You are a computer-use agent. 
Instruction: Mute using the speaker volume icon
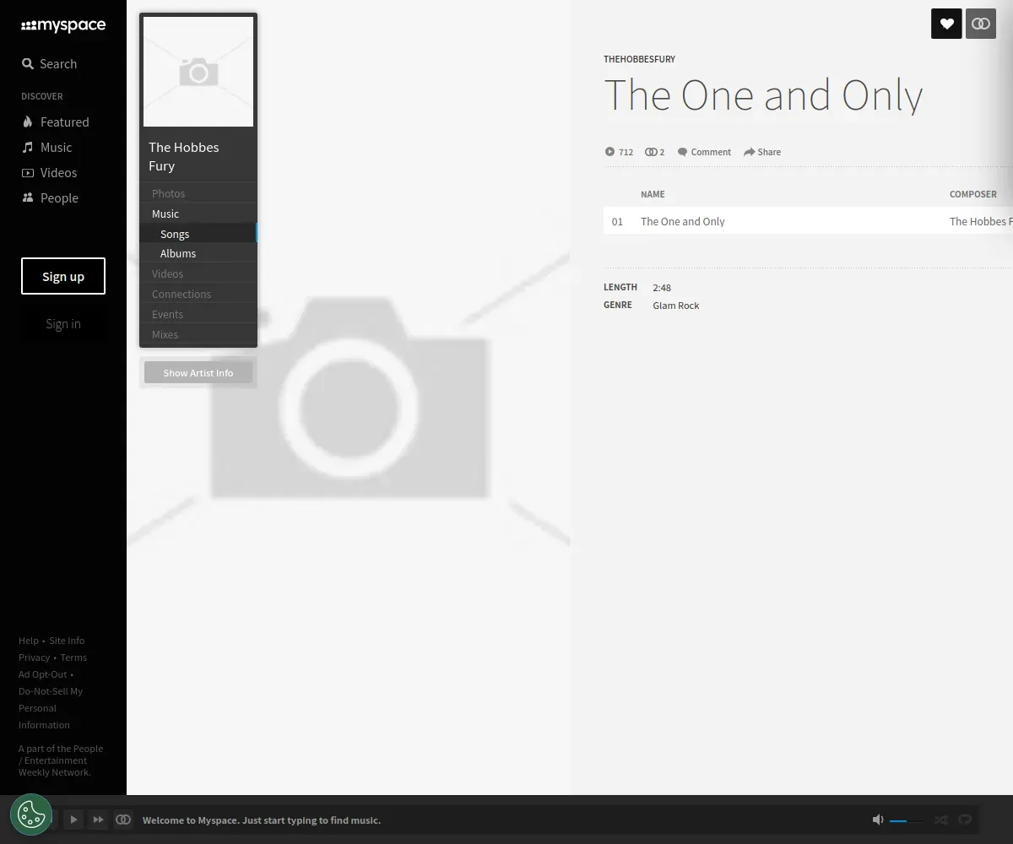click(x=878, y=820)
